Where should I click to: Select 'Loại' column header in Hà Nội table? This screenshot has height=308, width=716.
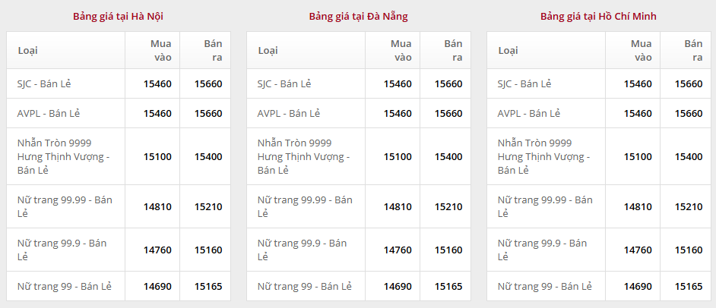click(28, 51)
